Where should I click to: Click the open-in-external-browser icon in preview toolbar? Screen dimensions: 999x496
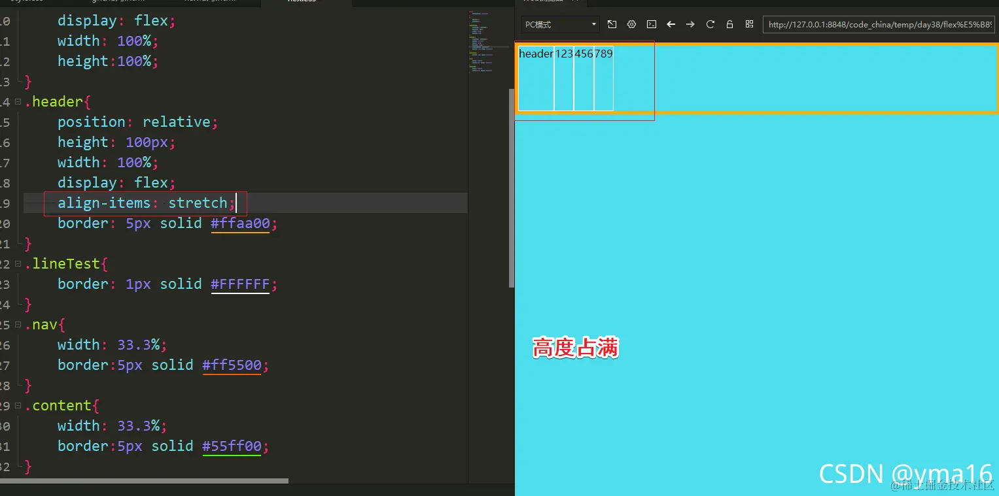pos(612,24)
